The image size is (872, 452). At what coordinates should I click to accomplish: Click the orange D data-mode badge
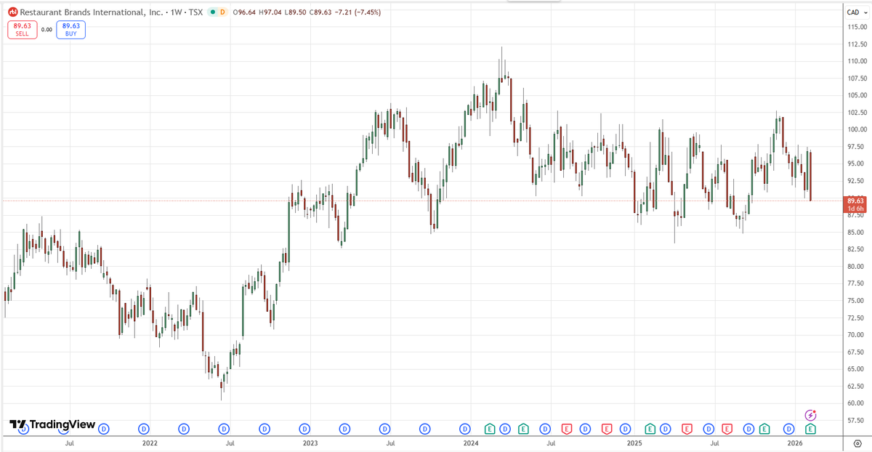222,12
